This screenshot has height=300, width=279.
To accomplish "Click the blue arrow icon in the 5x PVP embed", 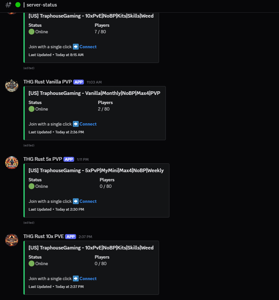I will pos(75,201).
